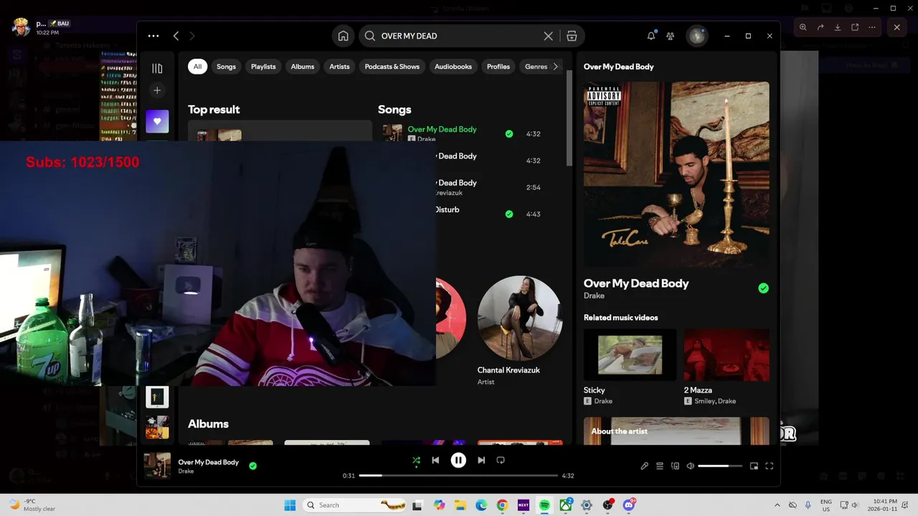The image size is (918, 516).
Task: Open the Windows Start menu
Action: (290, 505)
